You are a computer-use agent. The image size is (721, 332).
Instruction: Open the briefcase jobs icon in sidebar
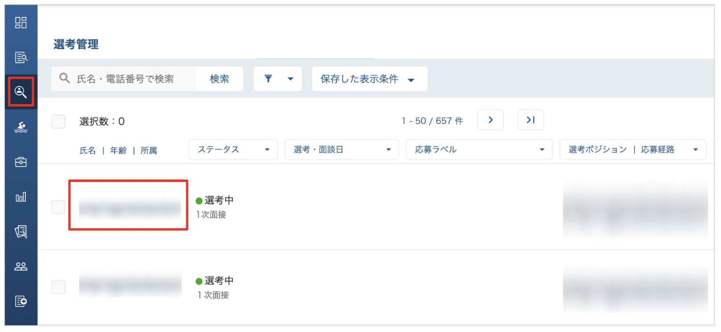pos(21,162)
